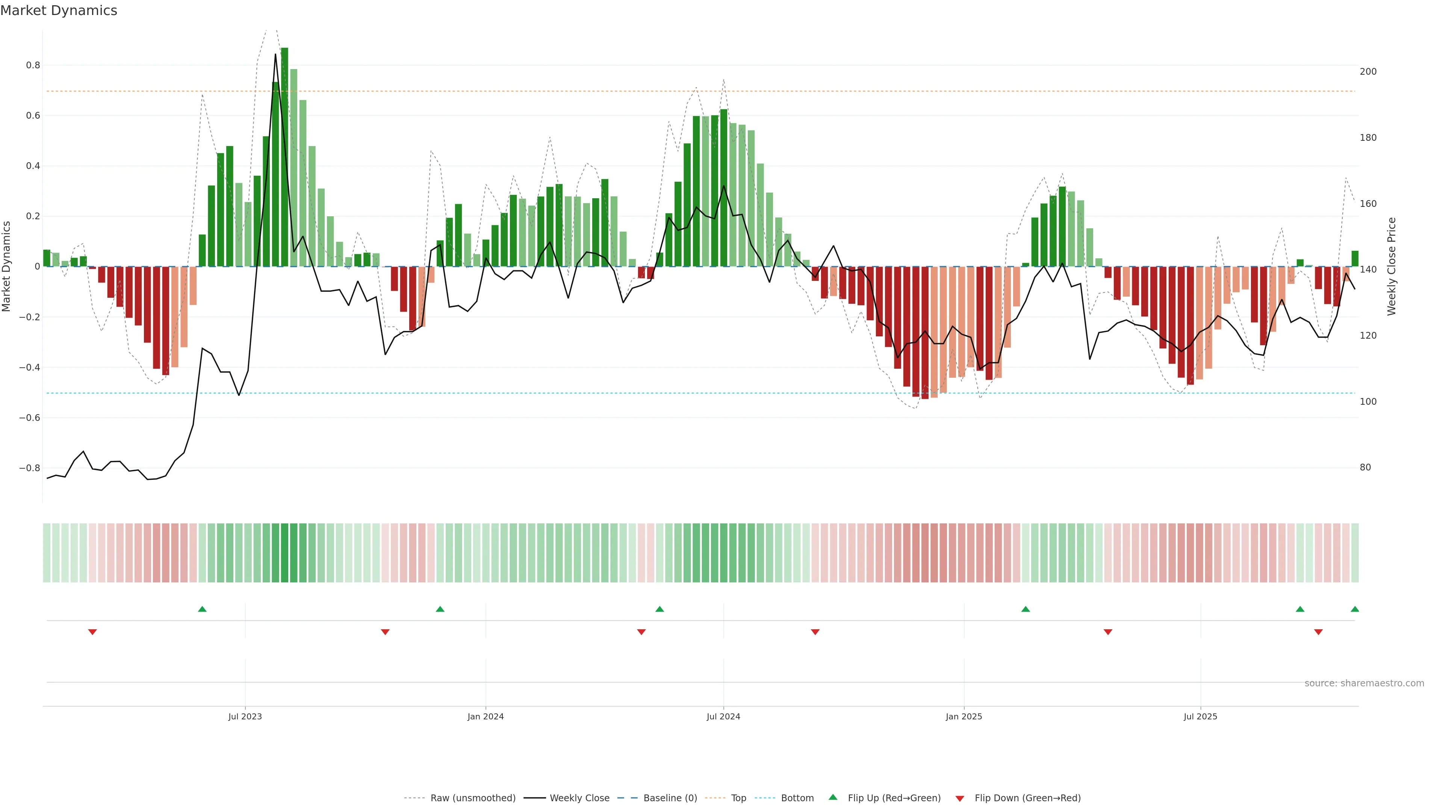Click the Market Dynamics chart title
Image resolution: width=1443 pixels, height=811 pixels.
(x=59, y=11)
